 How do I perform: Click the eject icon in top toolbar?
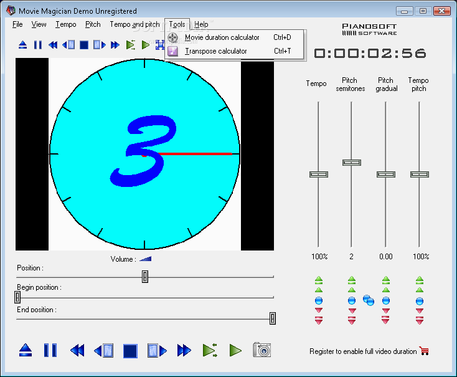click(x=23, y=45)
